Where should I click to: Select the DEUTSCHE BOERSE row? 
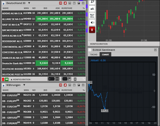click(x=44, y=69)
